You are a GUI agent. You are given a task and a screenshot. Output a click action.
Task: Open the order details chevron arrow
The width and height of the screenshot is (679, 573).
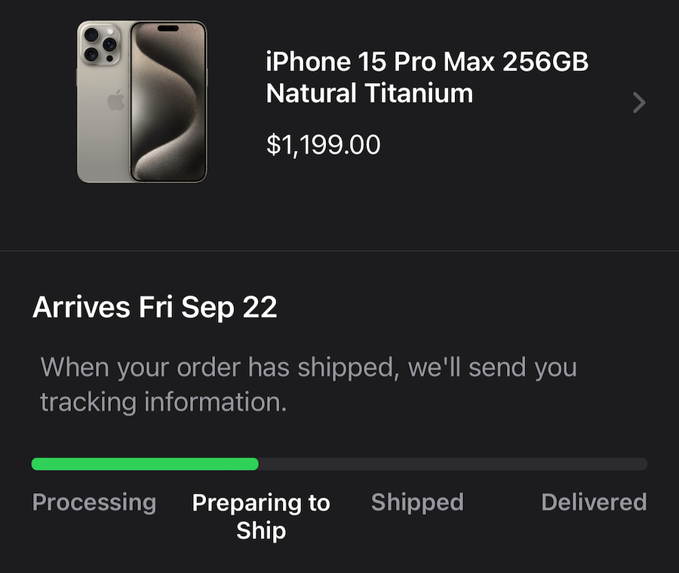point(639,103)
